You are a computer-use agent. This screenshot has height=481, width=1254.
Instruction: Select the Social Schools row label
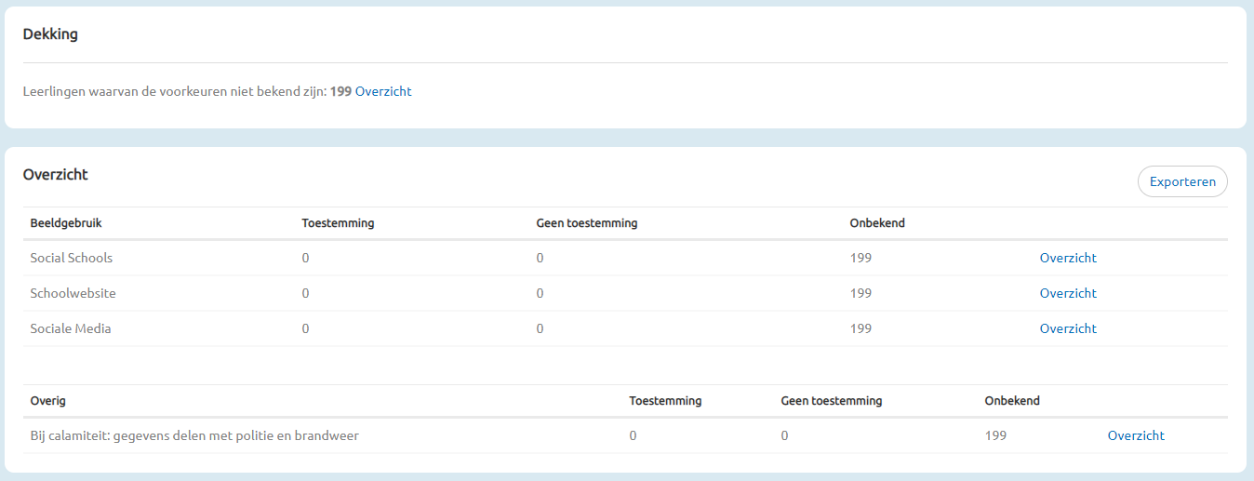[72, 258]
